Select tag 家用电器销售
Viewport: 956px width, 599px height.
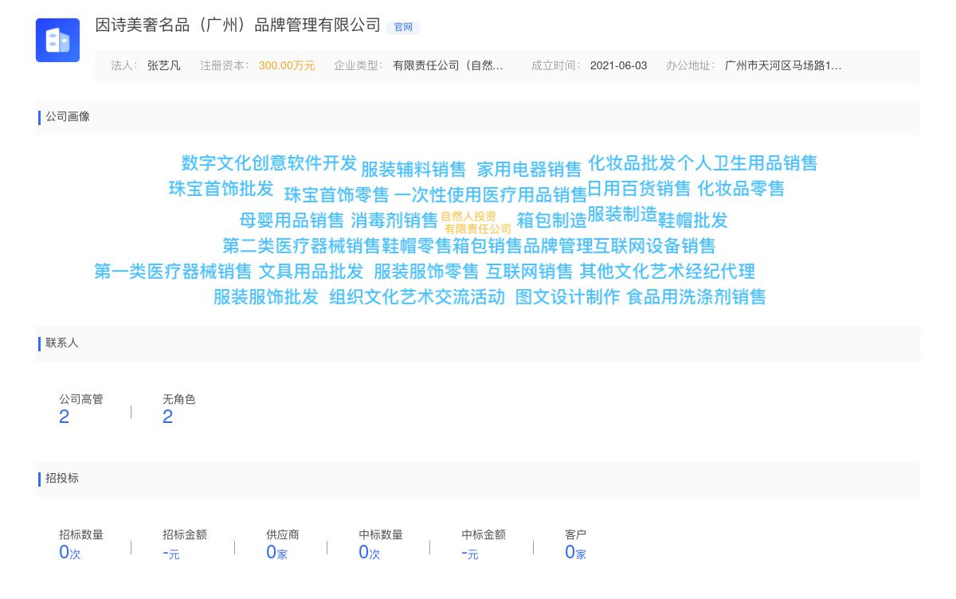pos(530,170)
